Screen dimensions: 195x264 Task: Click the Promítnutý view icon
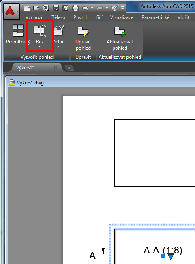[x=18, y=30]
